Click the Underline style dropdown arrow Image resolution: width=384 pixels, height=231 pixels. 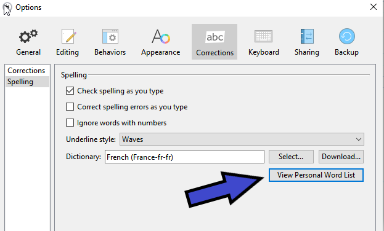click(359, 139)
